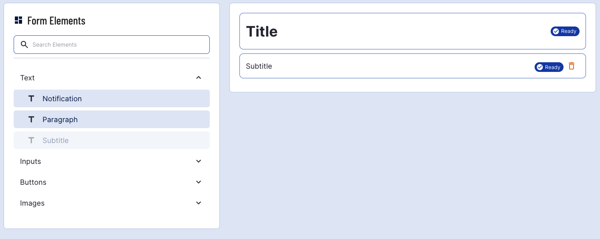Viewport: 600px width, 239px height.
Task: Expand the Buttons section chevron
Action: tap(199, 182)
